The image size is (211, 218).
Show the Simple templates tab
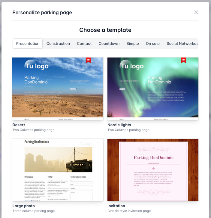pyautogui.click(x=133, y=44)
